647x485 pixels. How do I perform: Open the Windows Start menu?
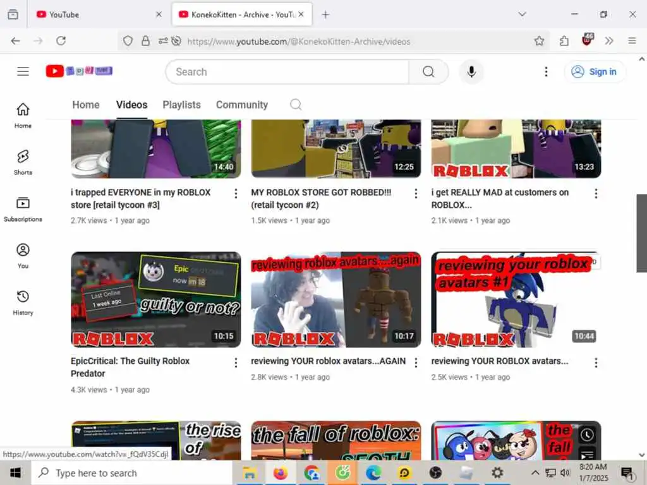point(15,472)
